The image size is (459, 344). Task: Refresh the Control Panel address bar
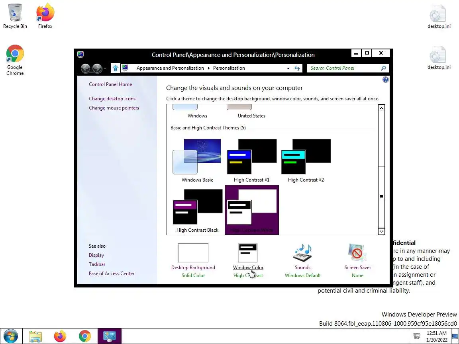click(x=297, y=68)
